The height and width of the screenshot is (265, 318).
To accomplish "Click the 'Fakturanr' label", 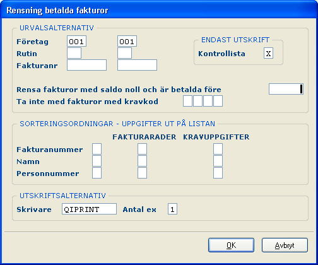I will [37, 66].
